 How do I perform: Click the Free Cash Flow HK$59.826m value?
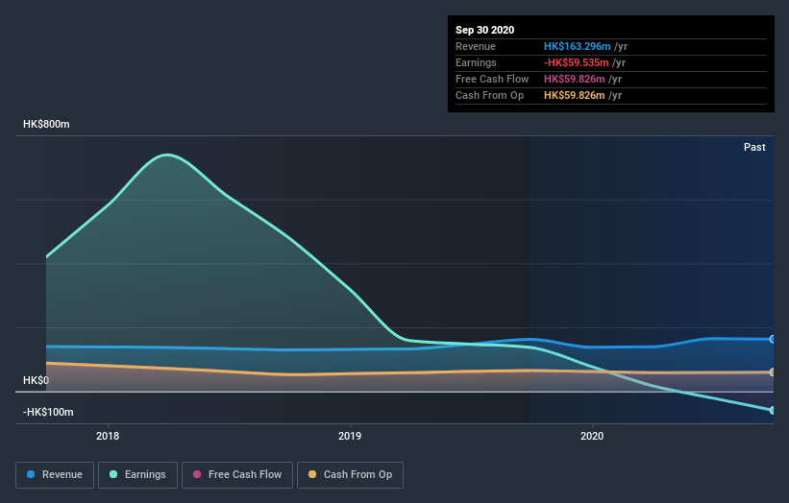point(574,79)
